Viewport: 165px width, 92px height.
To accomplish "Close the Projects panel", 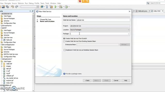I will (30, 11).
